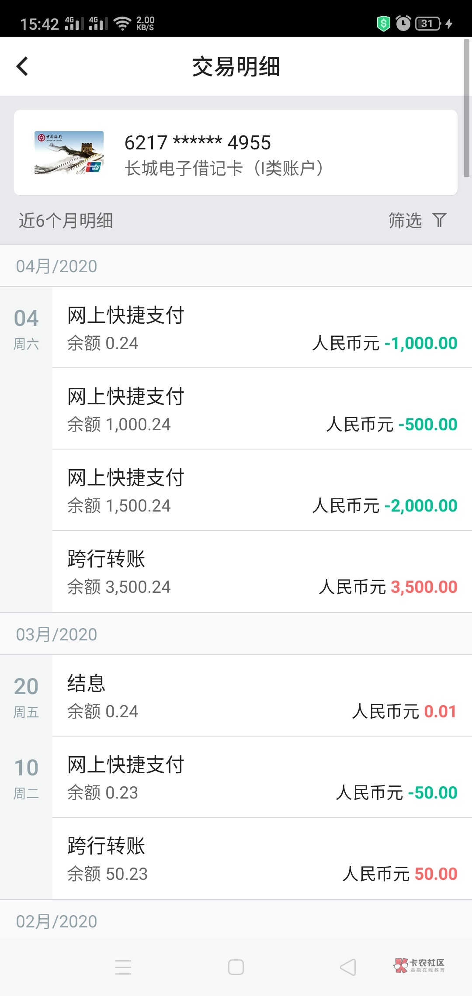472x996 pixels.
Task: Tap the Android home square icon
Action: (236, 967)
